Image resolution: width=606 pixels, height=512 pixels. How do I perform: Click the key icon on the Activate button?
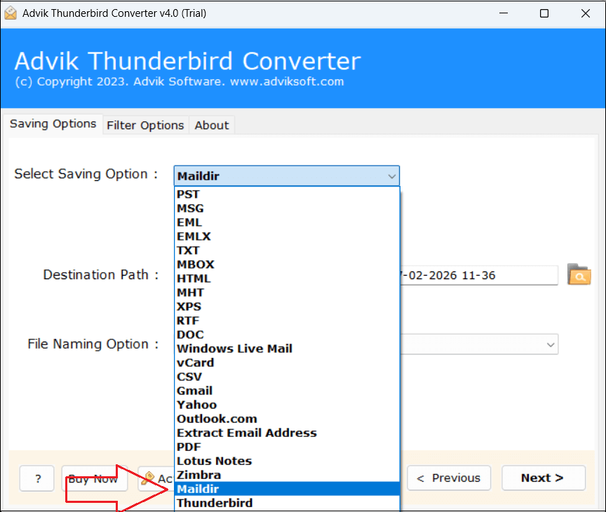point(148,478)
